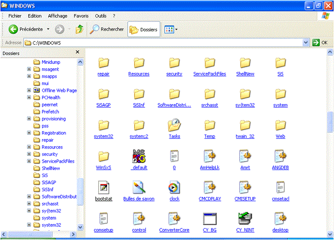Viewport: 334px width, 240px height.
Task: Toggle the Dossiers folders pane button
Action: point(144,30)
